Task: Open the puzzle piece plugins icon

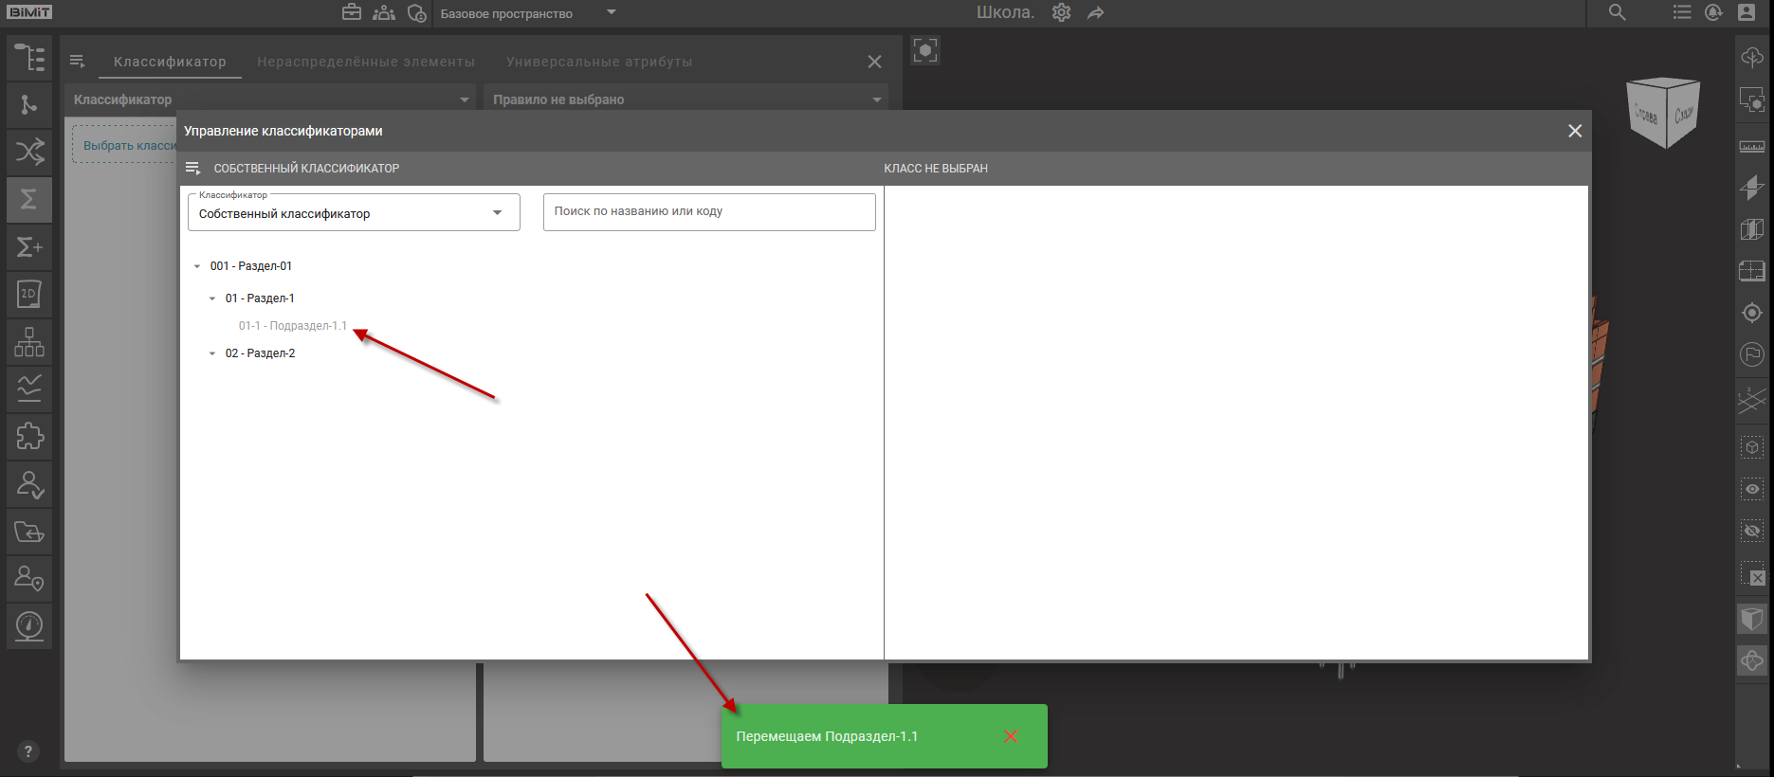Action: tap(29, 437)
